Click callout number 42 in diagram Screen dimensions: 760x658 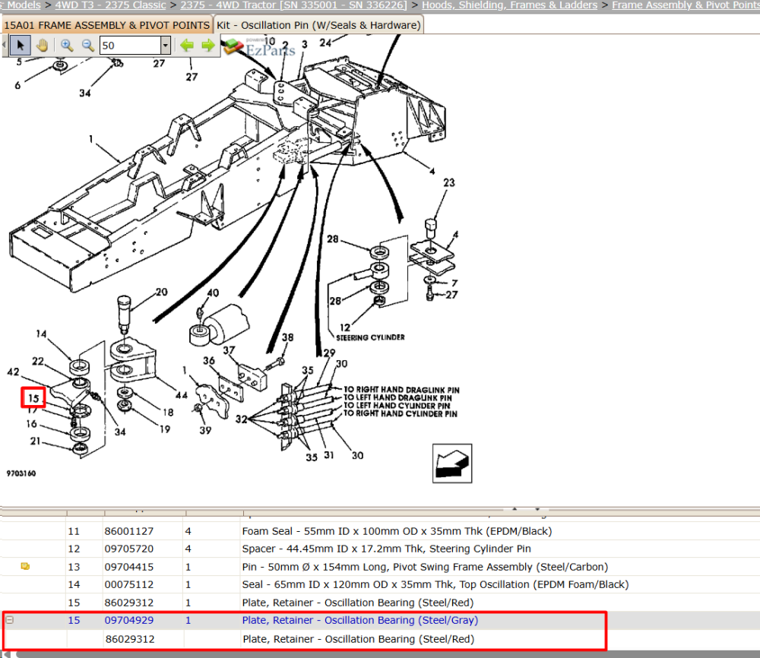coord(13,372)
